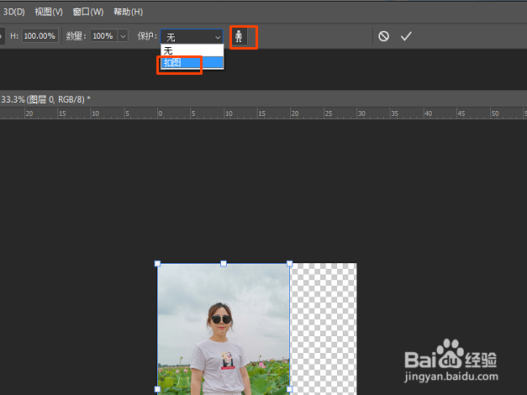Click the top-right transform handle
527x395 pixels.
click(289, 264)
